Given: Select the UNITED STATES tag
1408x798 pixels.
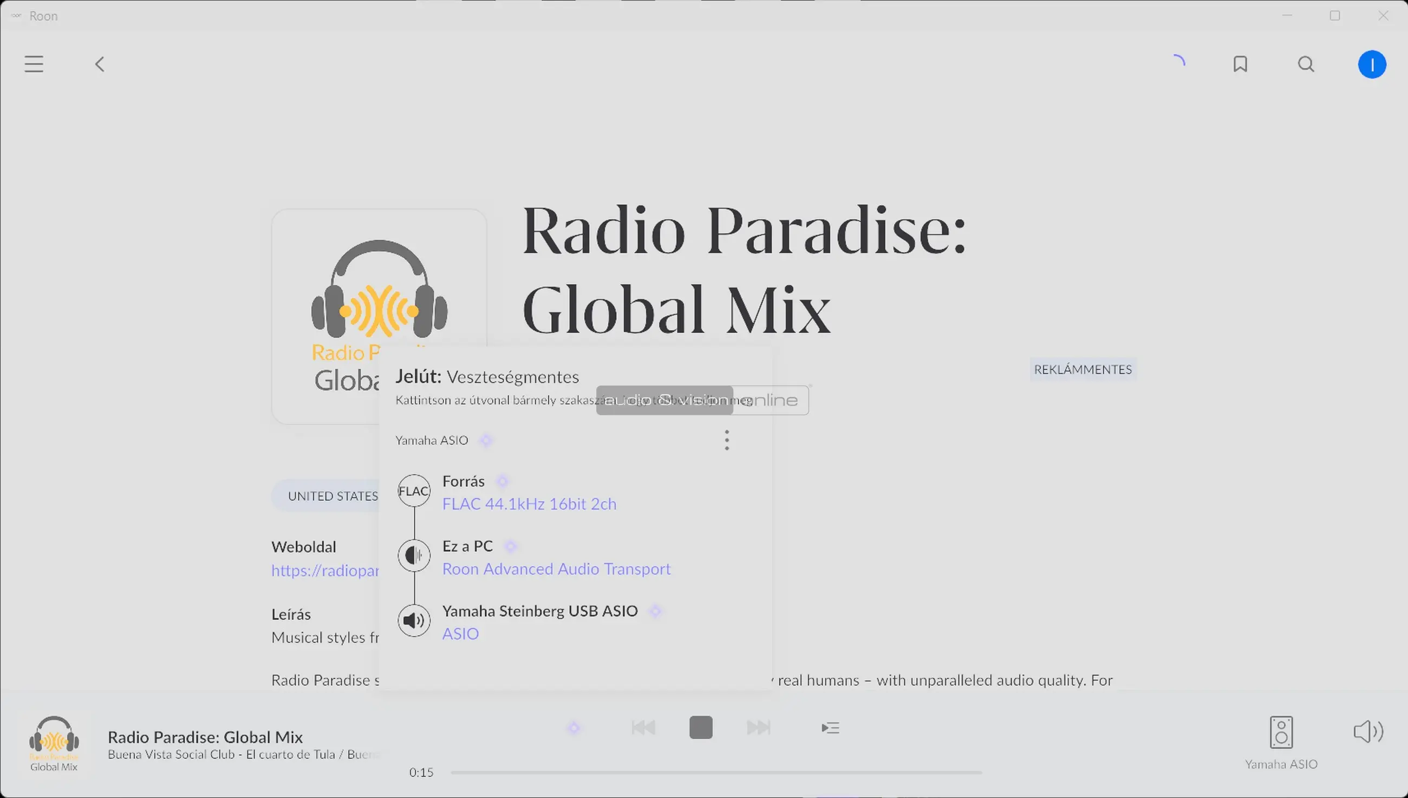Looking at the screenshot, I should pos(333,496).
